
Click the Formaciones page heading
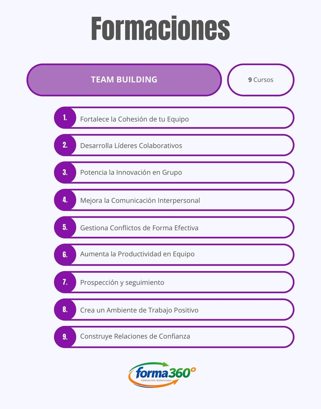point(160,28)
